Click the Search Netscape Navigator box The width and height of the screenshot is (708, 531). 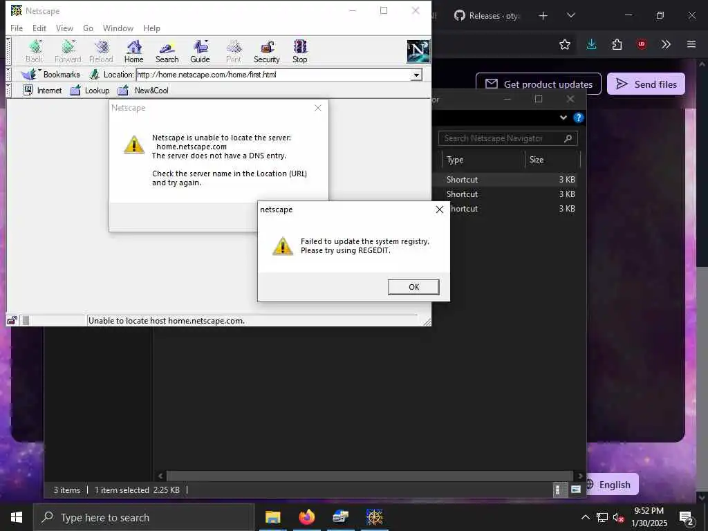click(507, 138)
